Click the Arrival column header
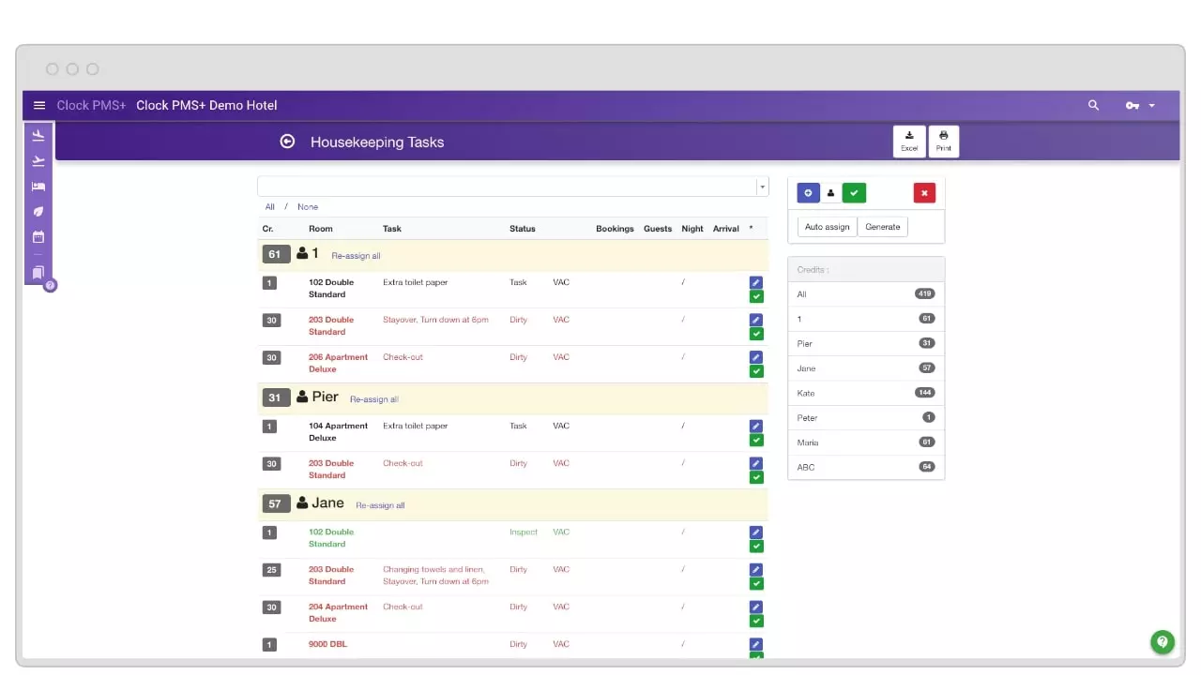Image resolution: width=1201 pixels, height=675 pixels. [x=726, y=229]
